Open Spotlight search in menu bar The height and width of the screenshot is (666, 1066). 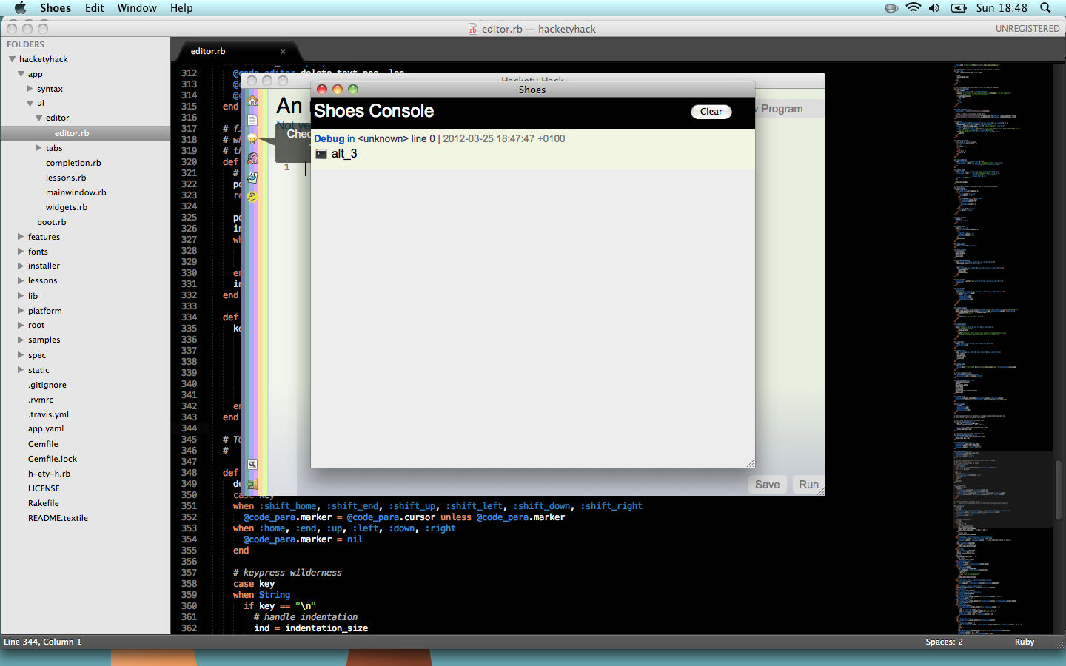pyautogui.click(x=1045, y=8)
